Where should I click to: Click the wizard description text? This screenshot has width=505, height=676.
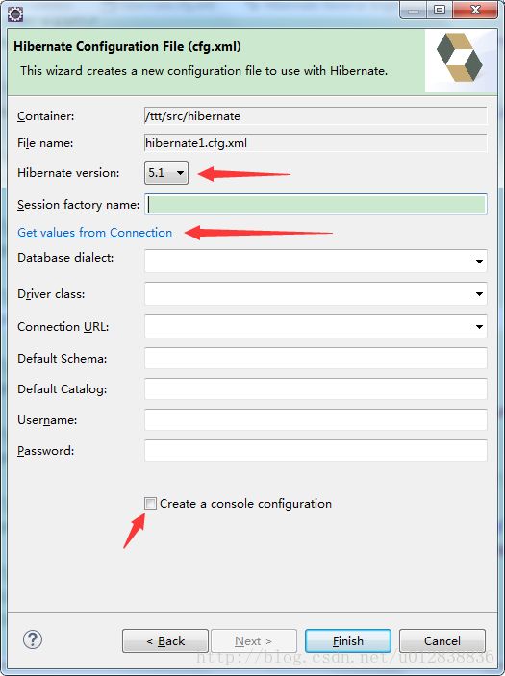(x=204, y=71)
